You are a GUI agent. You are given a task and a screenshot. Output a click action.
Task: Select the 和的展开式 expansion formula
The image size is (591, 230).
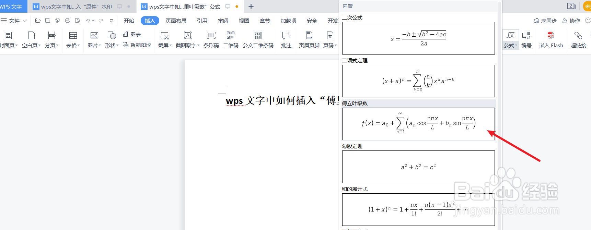418,210
